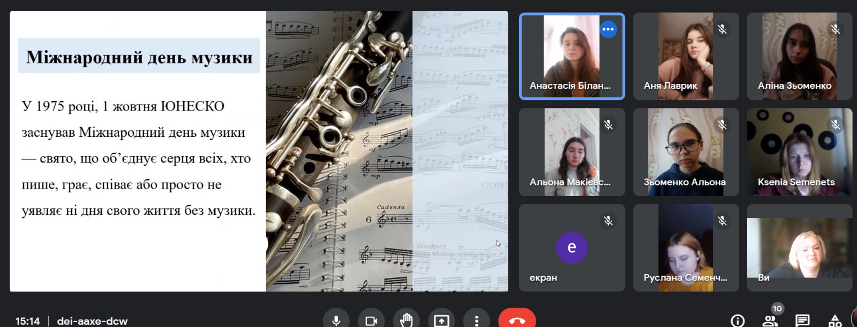The image size is (857, 327).
Task: Click muted mic icon on Аня Лаврик tile
Action: [722, 29]
